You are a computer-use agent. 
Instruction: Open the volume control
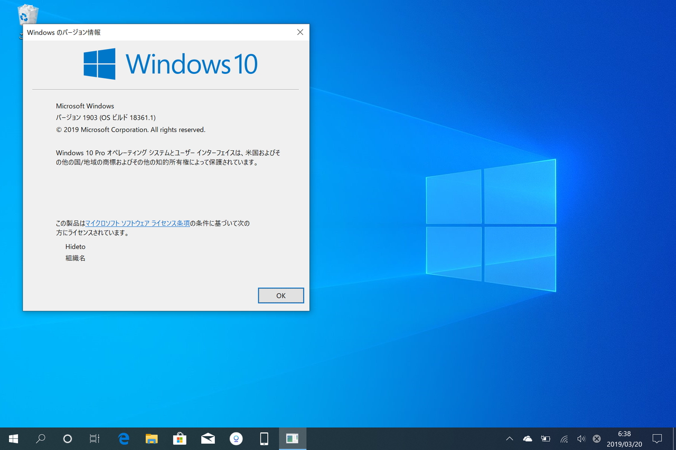click(x=581, y=438)
